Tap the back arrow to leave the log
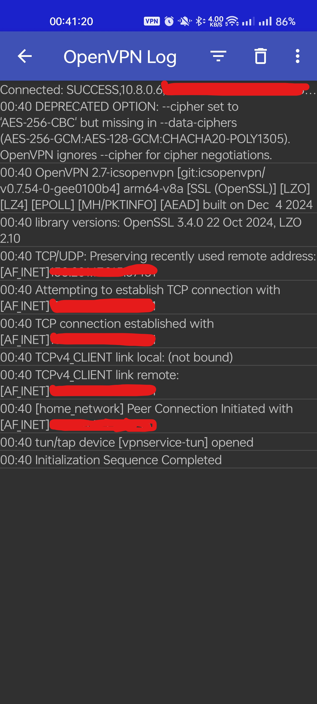This screenshot has height=704, width=317. click(25, 56)
